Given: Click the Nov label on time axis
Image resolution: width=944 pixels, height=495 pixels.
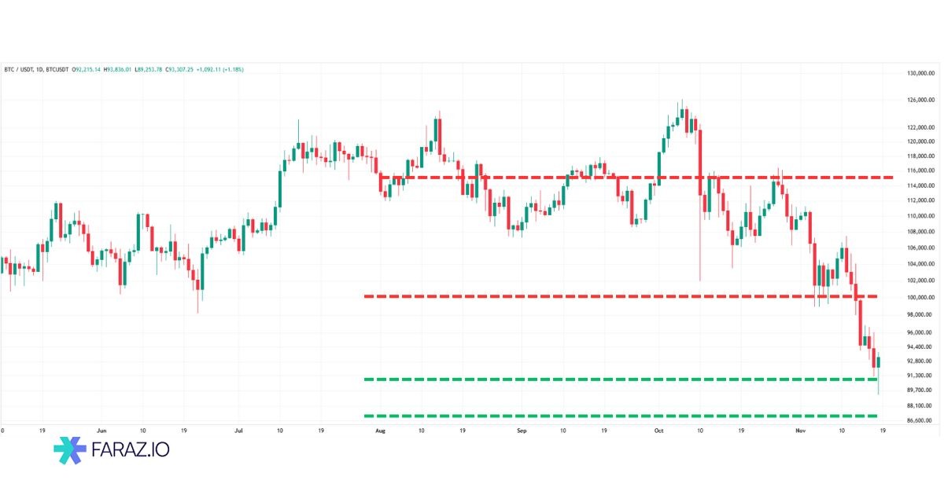Looking at the screenshot, I should 800,431.
